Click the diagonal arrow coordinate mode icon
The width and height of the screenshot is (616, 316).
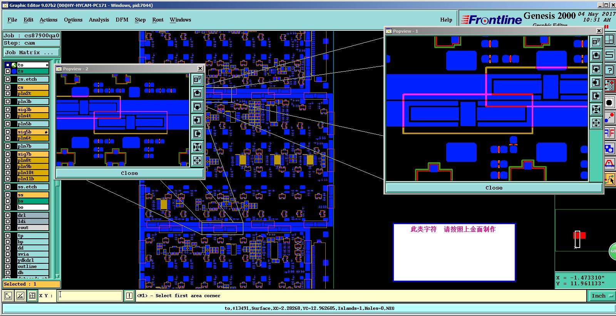[x=8, y=296]
